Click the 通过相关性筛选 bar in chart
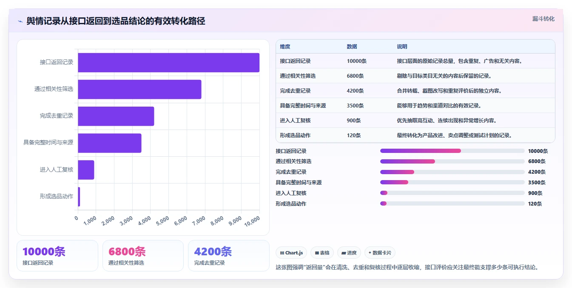 click(x=139, y=89)
